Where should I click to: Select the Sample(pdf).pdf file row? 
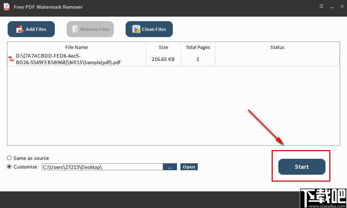click(173, 59)
